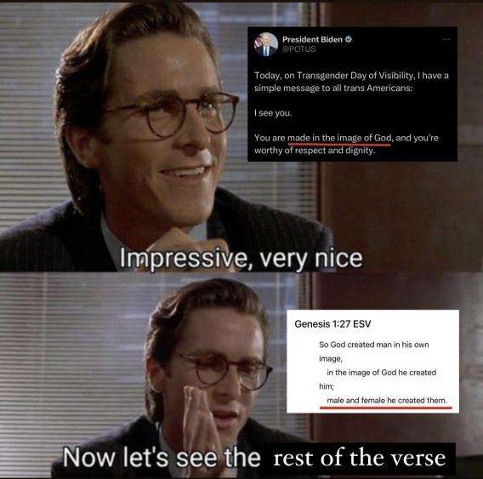Click the red underline beneath 'male and female he created them'
483x479 pixels.
(386, 408)
